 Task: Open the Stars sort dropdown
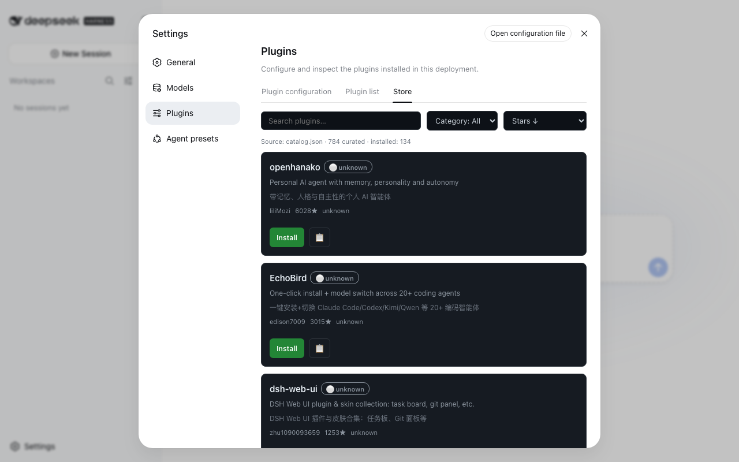pyautogui.click(x=545, y=121)
